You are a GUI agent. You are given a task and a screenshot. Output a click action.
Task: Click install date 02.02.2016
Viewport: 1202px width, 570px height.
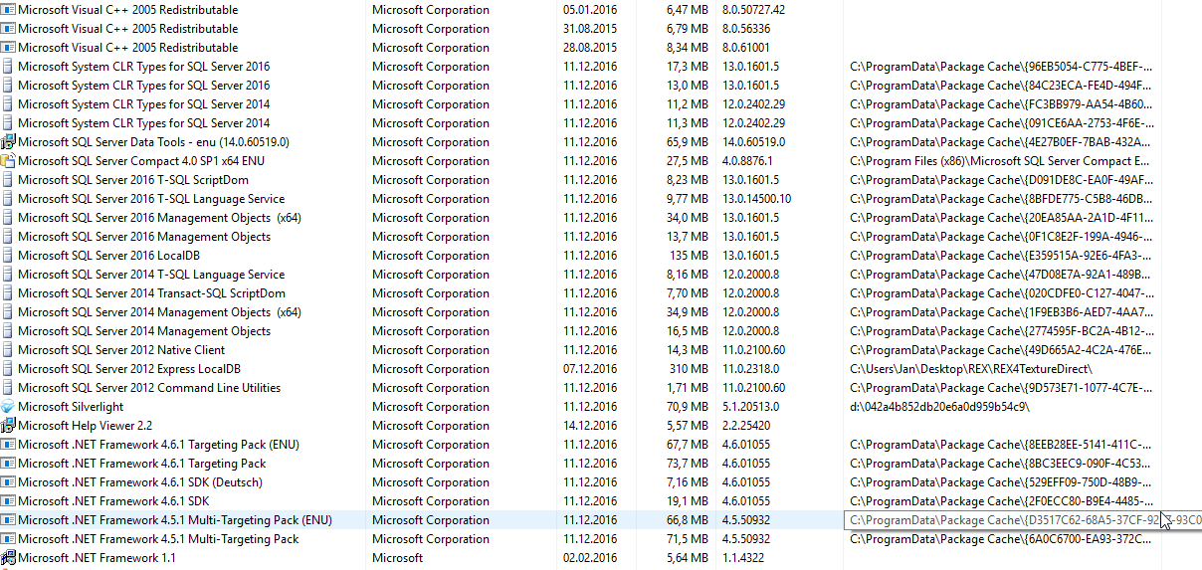coord(590,558)
